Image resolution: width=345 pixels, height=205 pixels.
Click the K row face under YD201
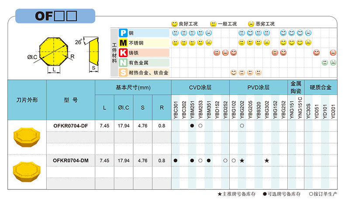coord(333,53)
